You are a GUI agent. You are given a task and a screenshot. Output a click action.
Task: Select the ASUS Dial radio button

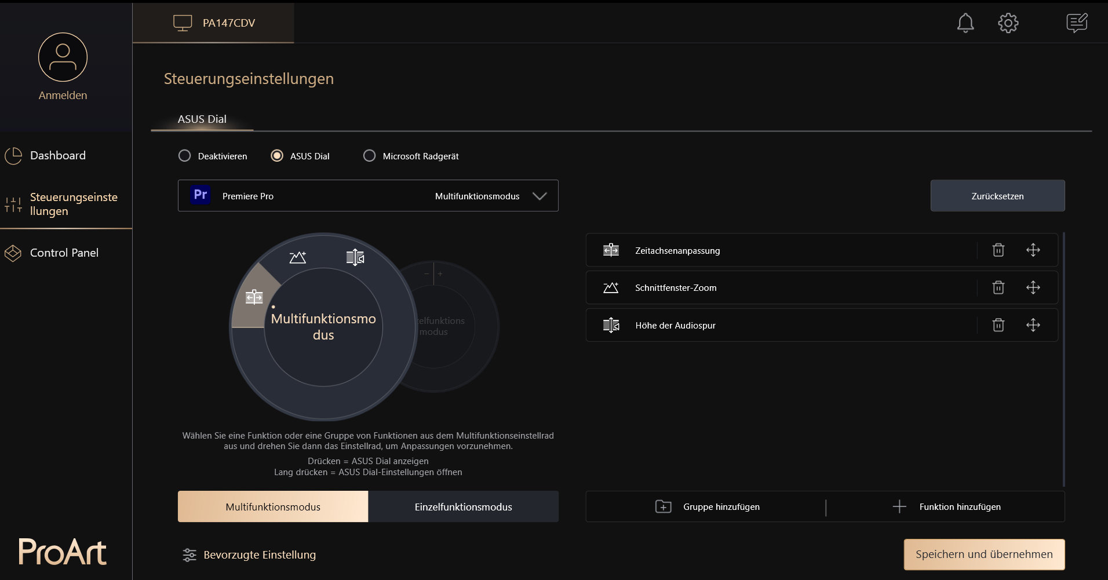coord(277,156)
